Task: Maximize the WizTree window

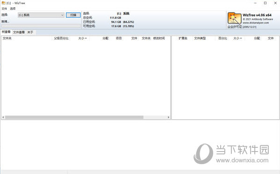Action: (x=266, y=3)
